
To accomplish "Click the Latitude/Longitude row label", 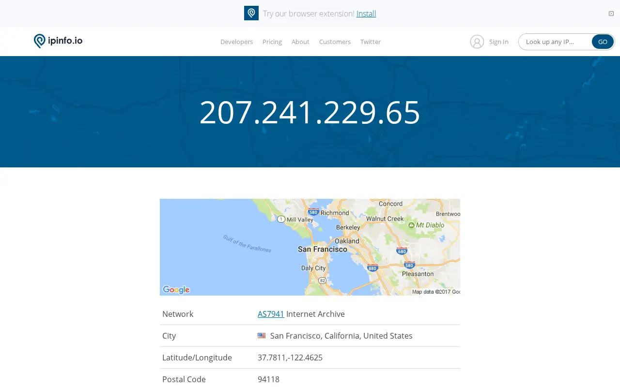I will 197,357.
